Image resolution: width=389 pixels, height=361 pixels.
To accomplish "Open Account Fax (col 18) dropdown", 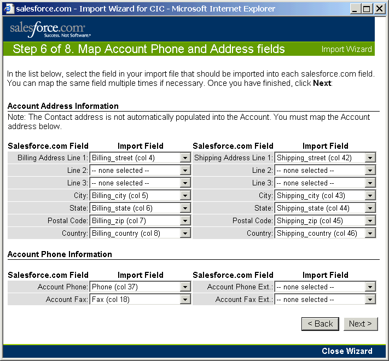I will pyautogui.click(x=140, y=300).
